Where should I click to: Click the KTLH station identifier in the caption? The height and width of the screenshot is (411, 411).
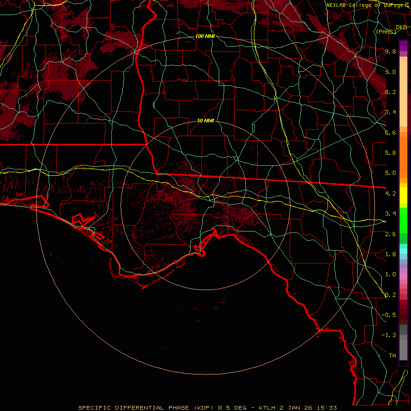point(268,408)
